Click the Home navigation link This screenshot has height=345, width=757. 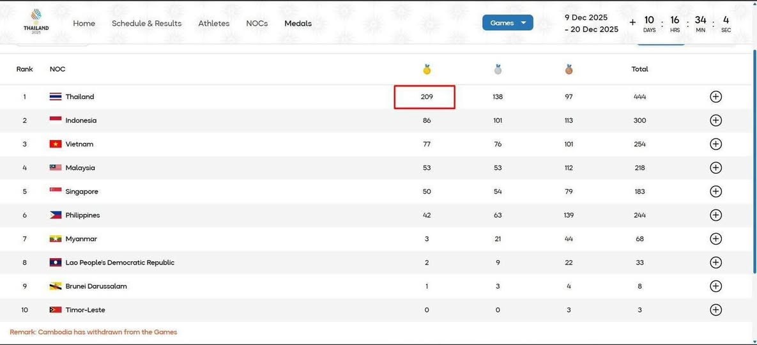pos(84,24)
